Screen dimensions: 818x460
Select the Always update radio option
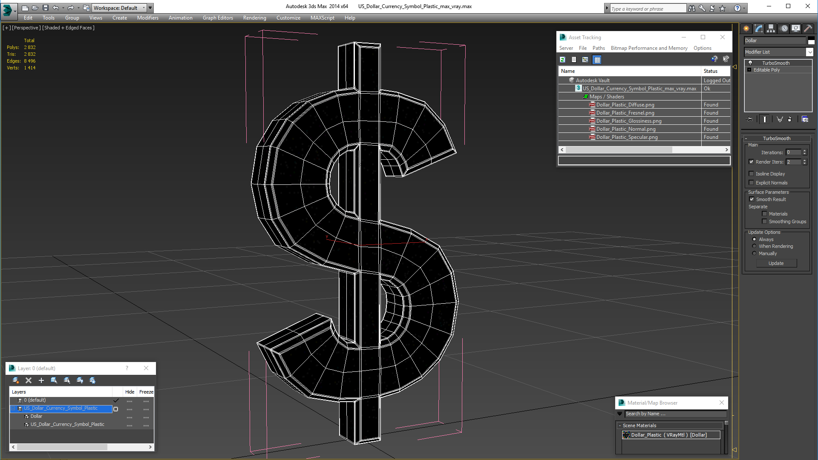coord(754,239)
